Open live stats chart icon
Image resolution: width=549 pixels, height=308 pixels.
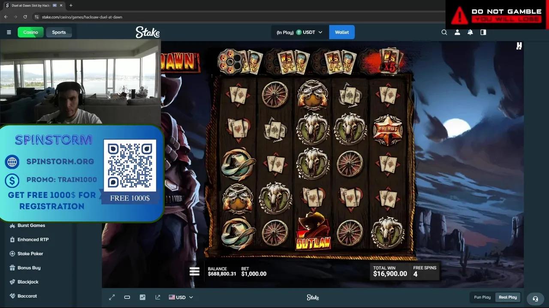(142, 297)
